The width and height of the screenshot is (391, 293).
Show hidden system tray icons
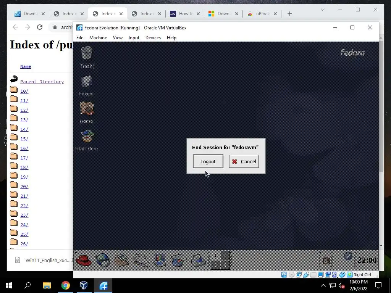click(x=323, y=285)
